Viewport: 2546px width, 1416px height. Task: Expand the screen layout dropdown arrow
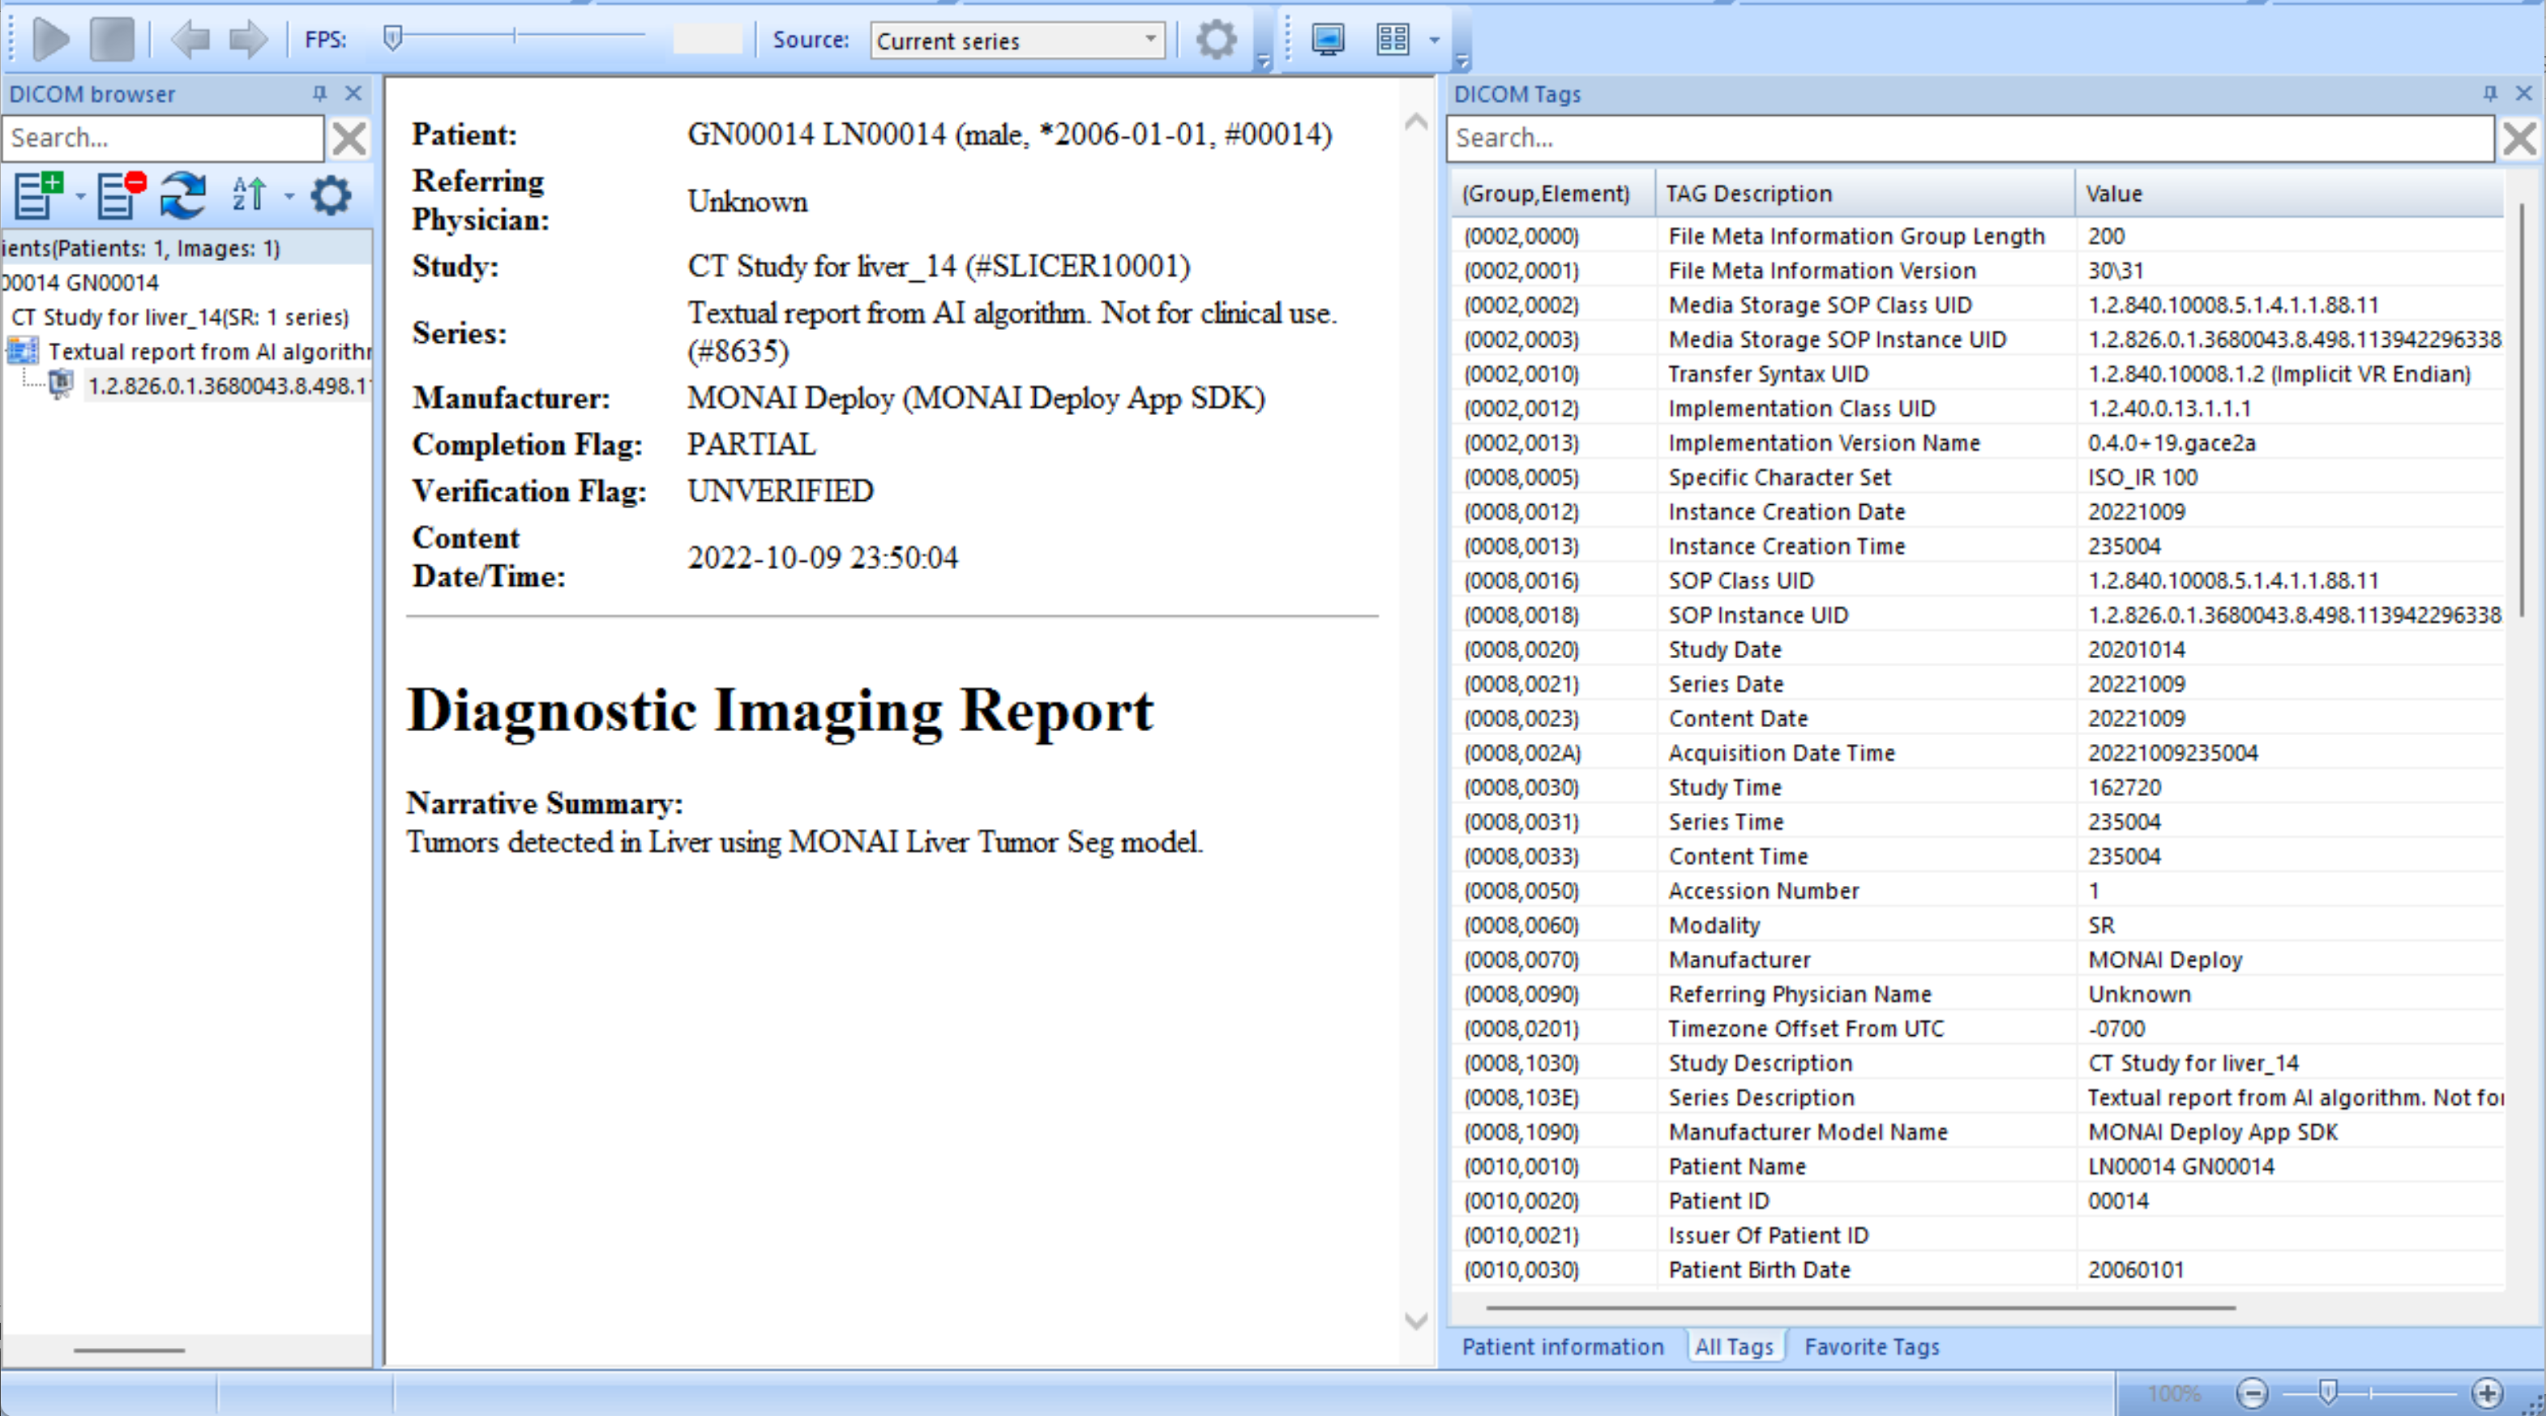(1434, 41)
